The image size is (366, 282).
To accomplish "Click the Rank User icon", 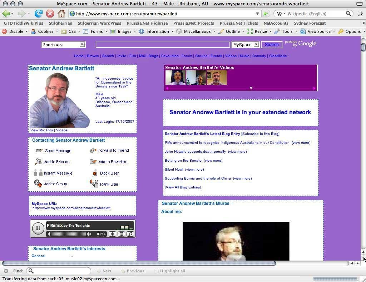I will tap(94, 183).
